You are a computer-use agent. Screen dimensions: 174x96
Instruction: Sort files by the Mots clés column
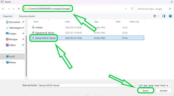coord(134,22)
